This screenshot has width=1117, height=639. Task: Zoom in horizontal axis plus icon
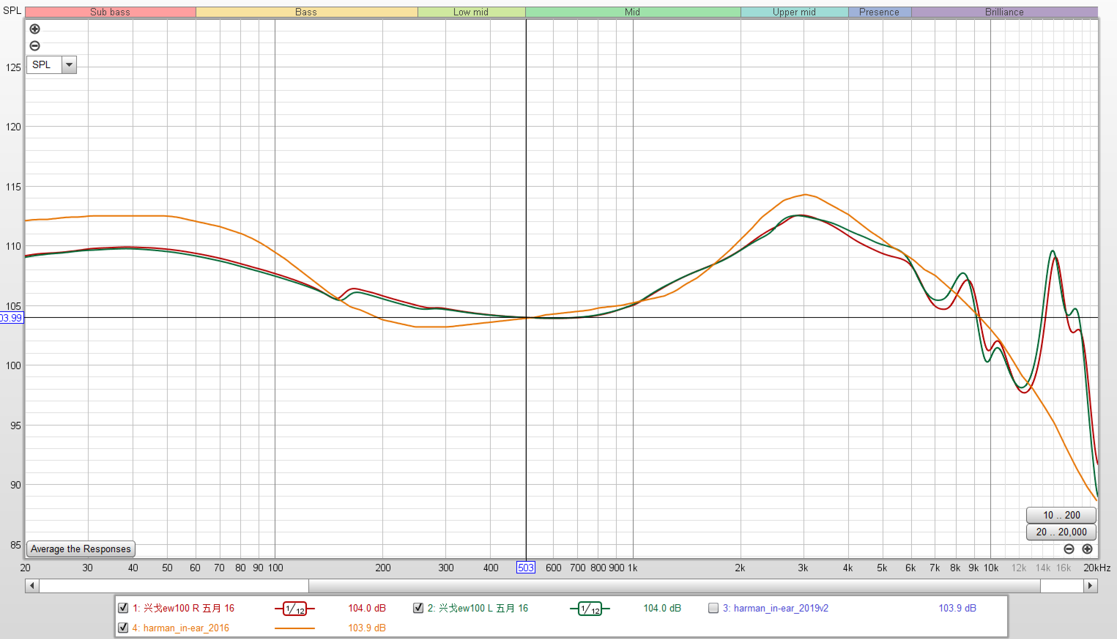click(x=1087, y=549)
